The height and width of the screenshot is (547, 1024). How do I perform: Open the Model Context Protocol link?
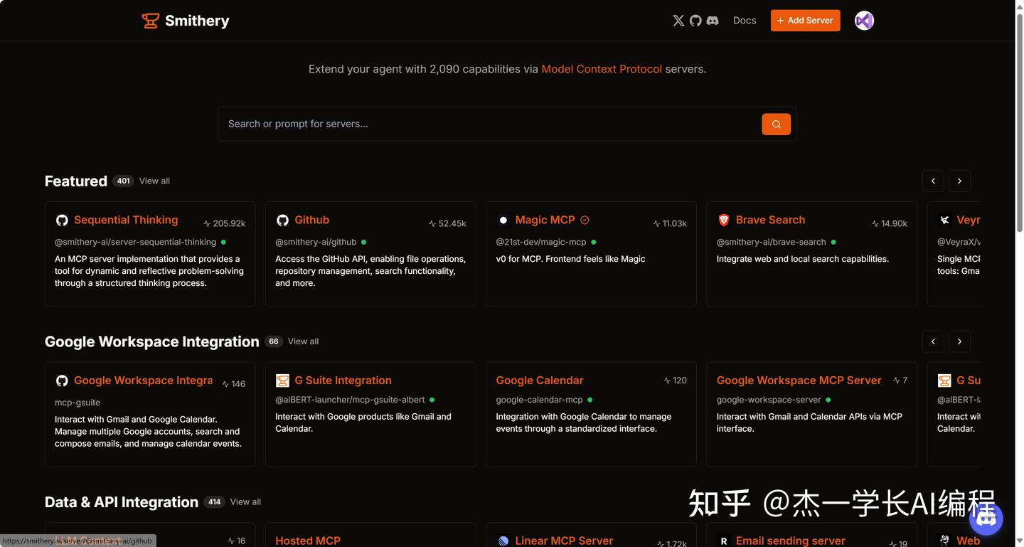click(601, 68)
